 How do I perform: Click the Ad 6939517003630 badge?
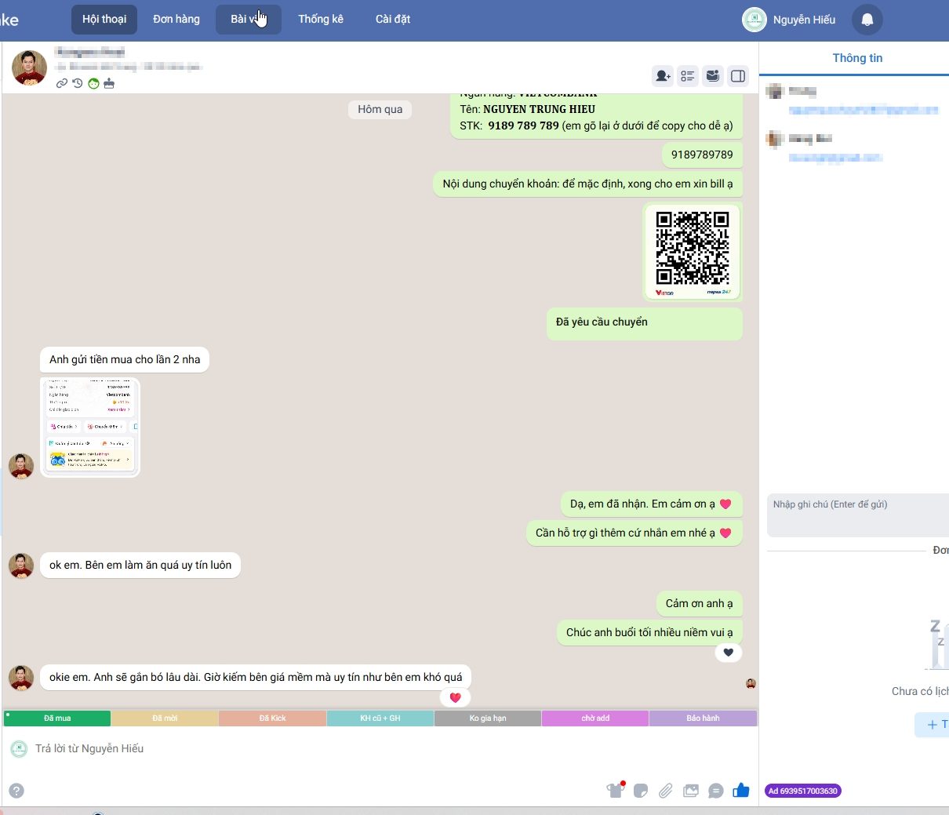(x=802, y=791)
